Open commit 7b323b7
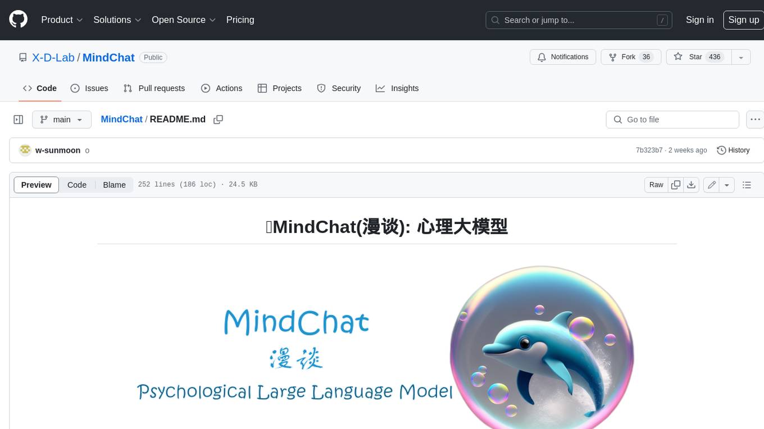The width and height of the screenshot is (764, 429). 649,150
